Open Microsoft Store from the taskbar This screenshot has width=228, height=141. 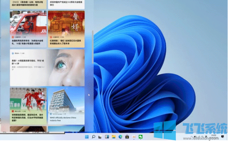coord(127,136)
